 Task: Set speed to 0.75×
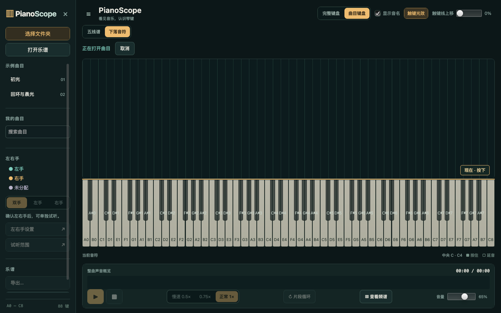(x=205, y=296)
